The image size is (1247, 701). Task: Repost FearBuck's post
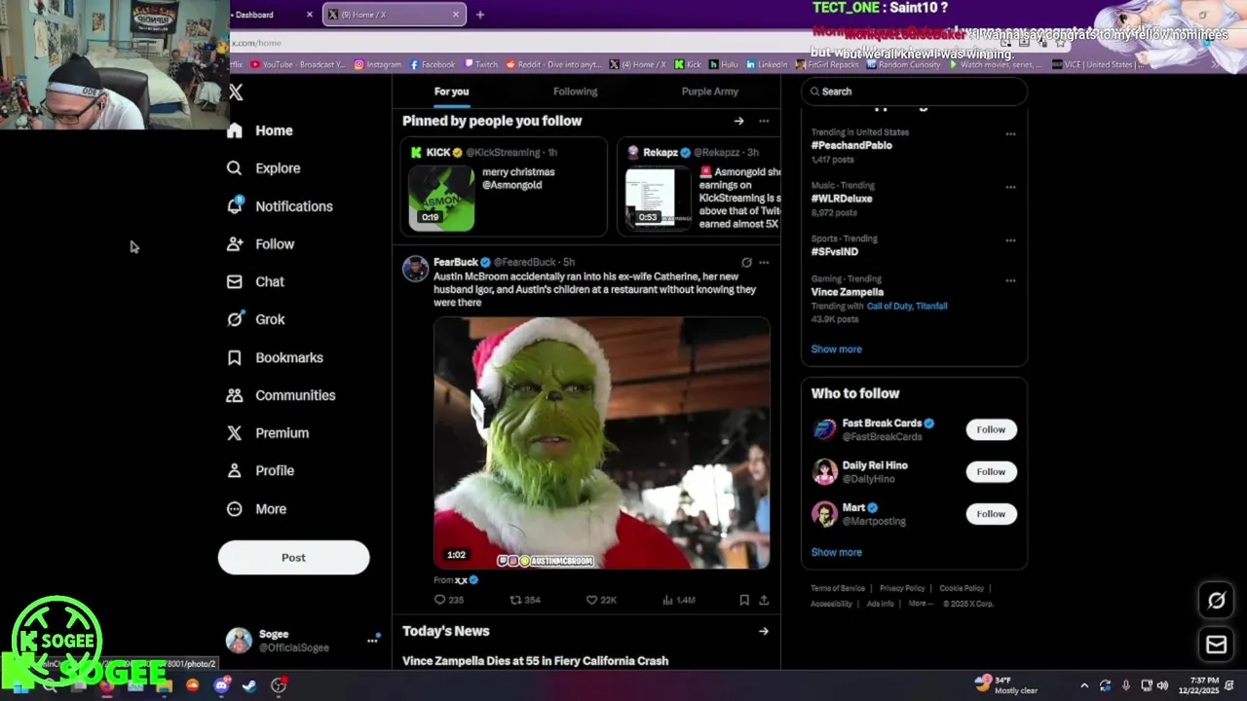tap(525, 600)
